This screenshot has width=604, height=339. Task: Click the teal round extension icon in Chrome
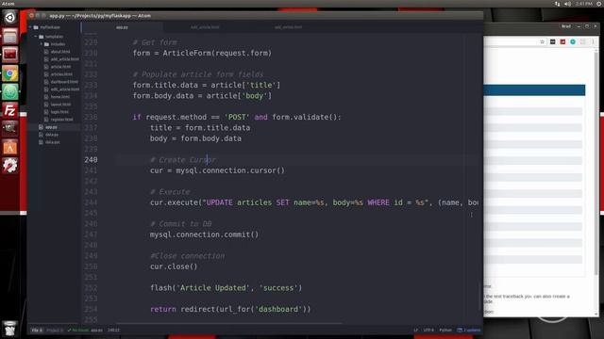point(573,41)
